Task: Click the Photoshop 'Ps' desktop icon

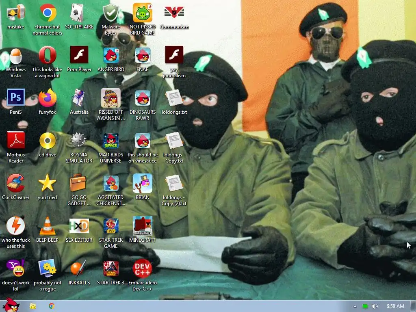Action: 16,97
